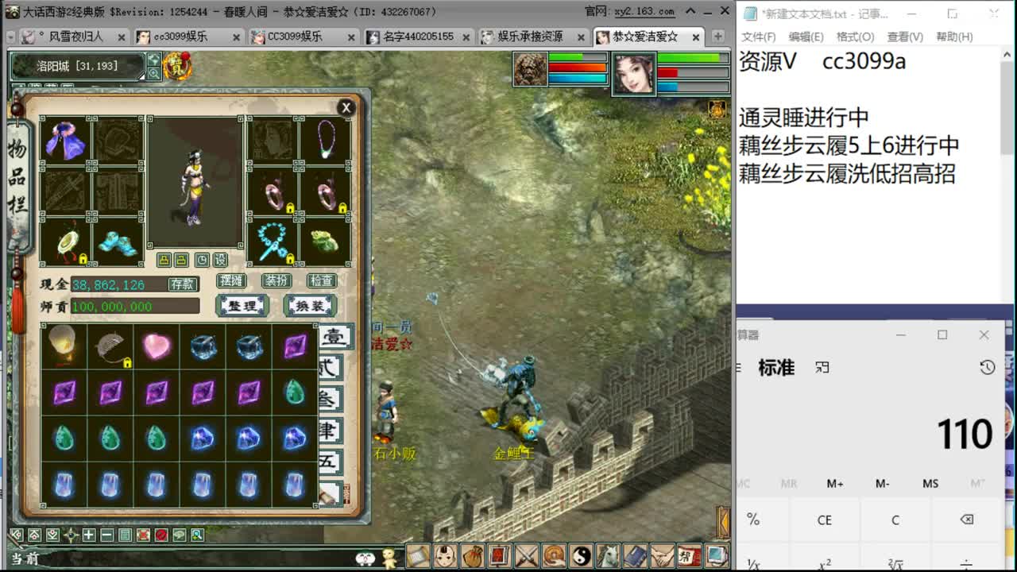Click Calculator MS memory store button
Image resolution: width=1017 pixels, height=572 pixels.
(930, 483)
